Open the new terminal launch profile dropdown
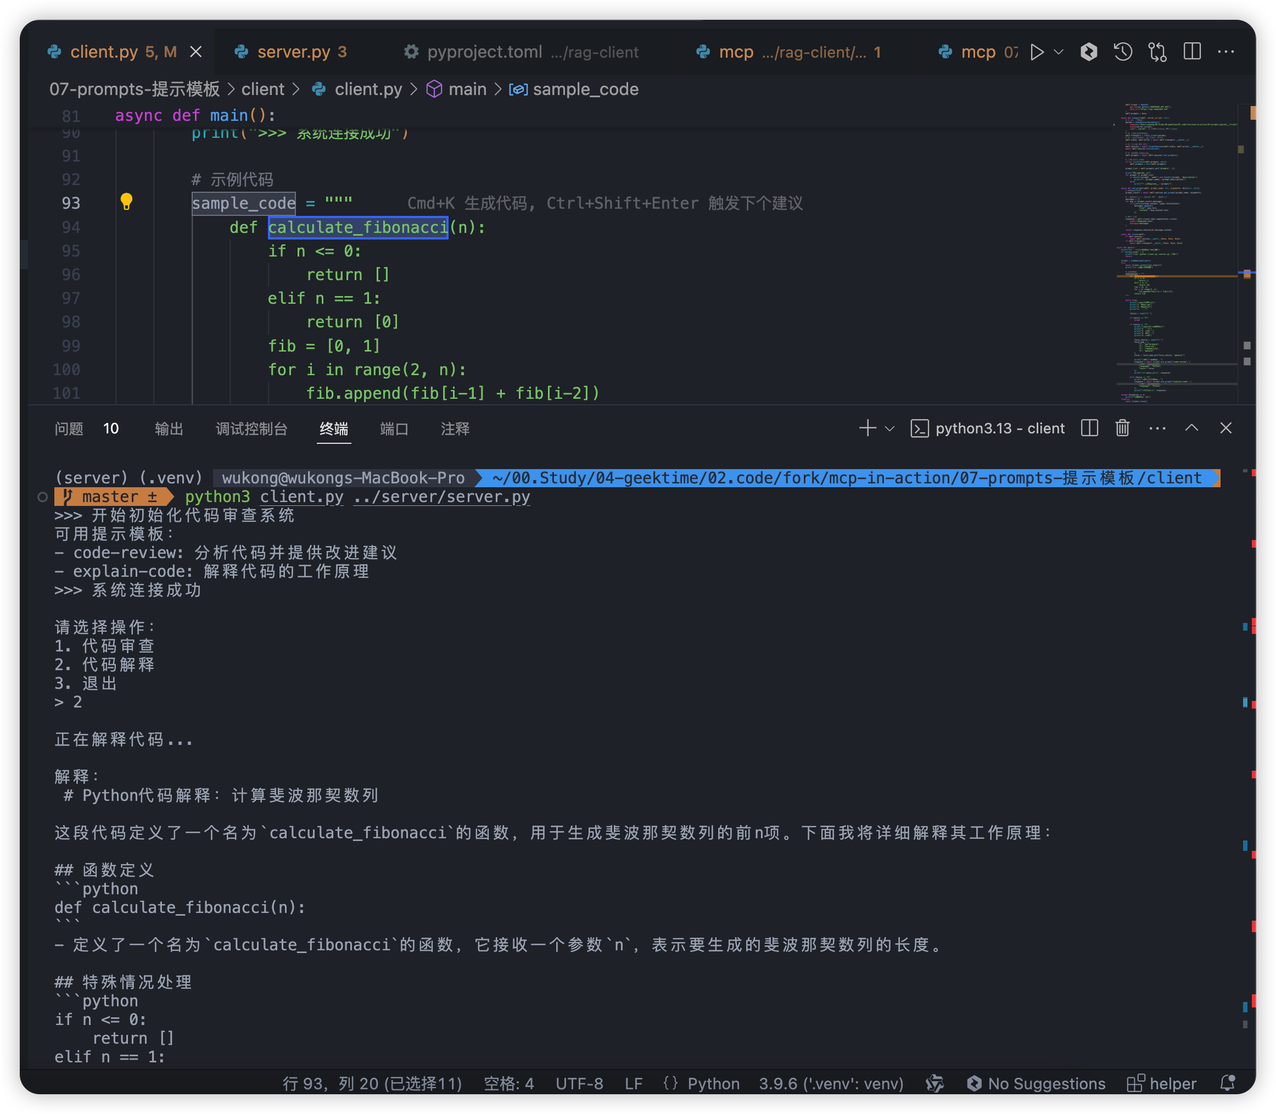Viewport: 1276px width, 1114px height. tap(889, 429)
